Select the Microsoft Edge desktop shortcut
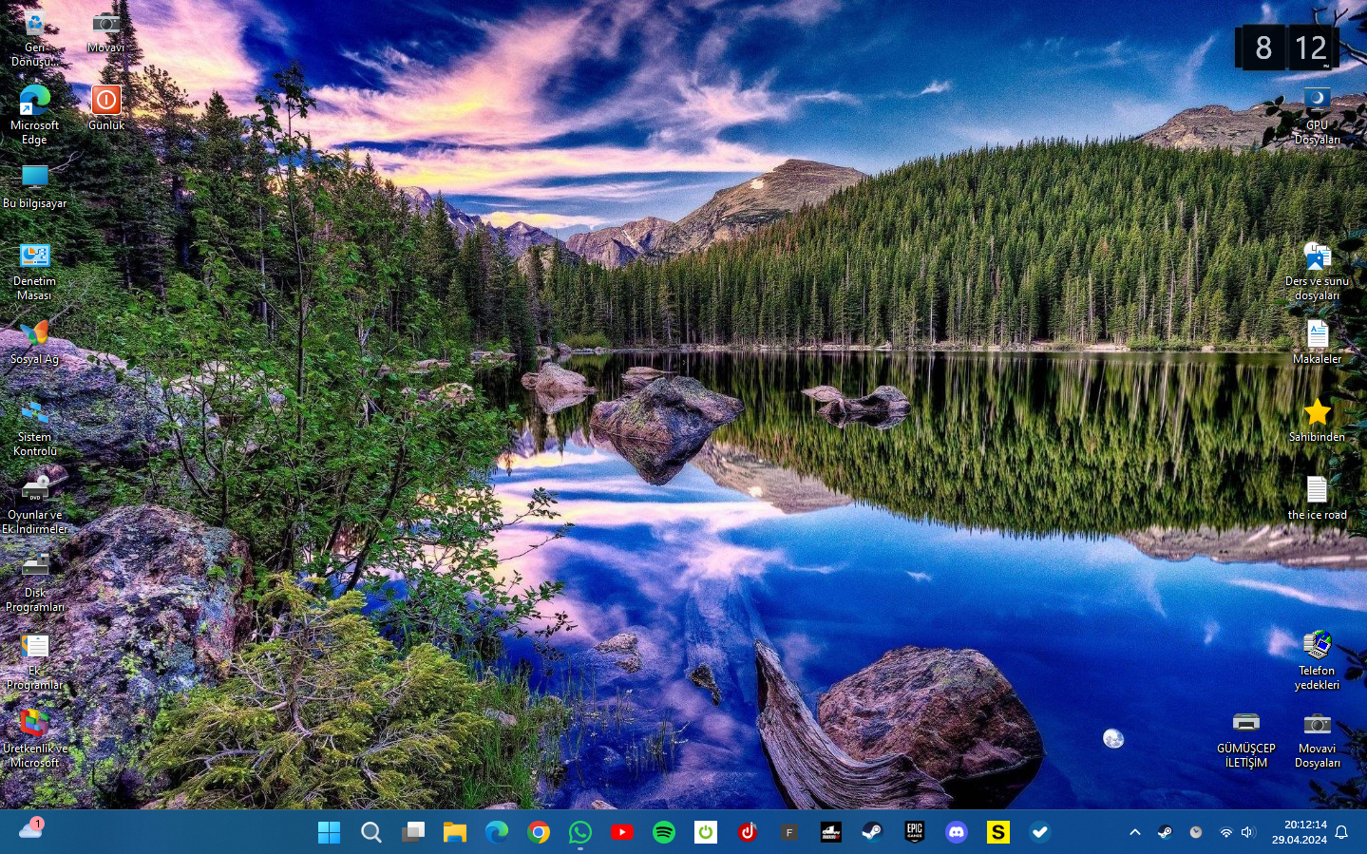1367x854 pixels. point(34,114)
